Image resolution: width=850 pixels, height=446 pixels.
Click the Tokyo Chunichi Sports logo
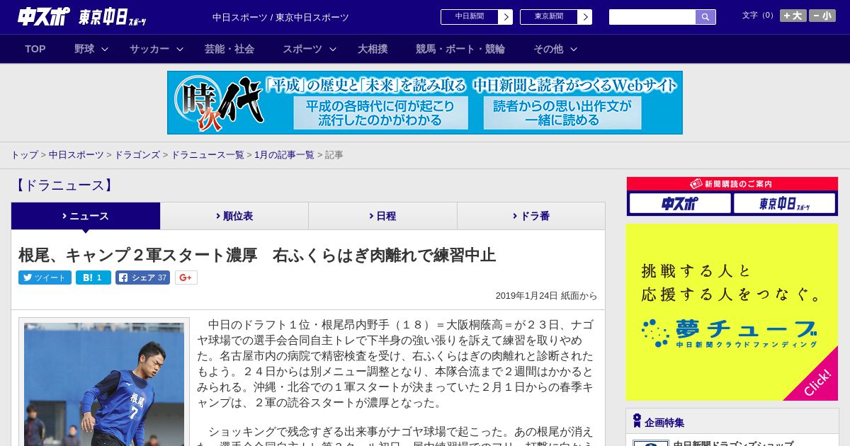[113, 17]
